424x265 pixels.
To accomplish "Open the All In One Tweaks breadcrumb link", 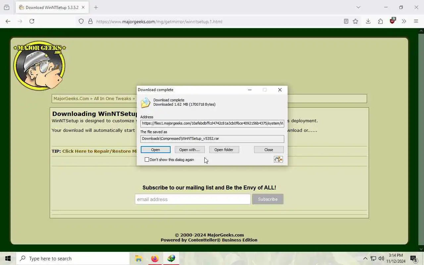I will point(113,98).
